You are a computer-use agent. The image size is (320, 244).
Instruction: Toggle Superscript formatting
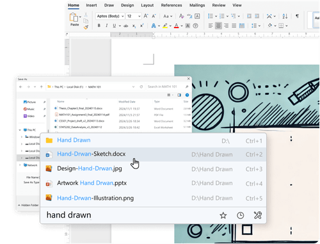(141, 26)
